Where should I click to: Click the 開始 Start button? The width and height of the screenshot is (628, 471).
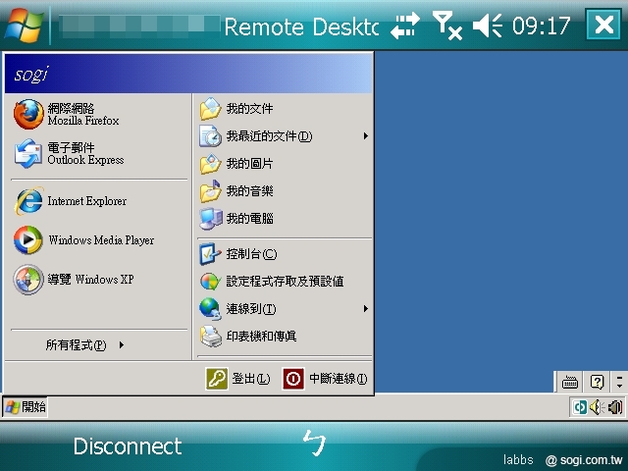26,406
